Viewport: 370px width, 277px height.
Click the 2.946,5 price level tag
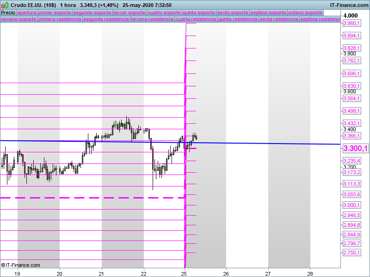pos(351,215)
